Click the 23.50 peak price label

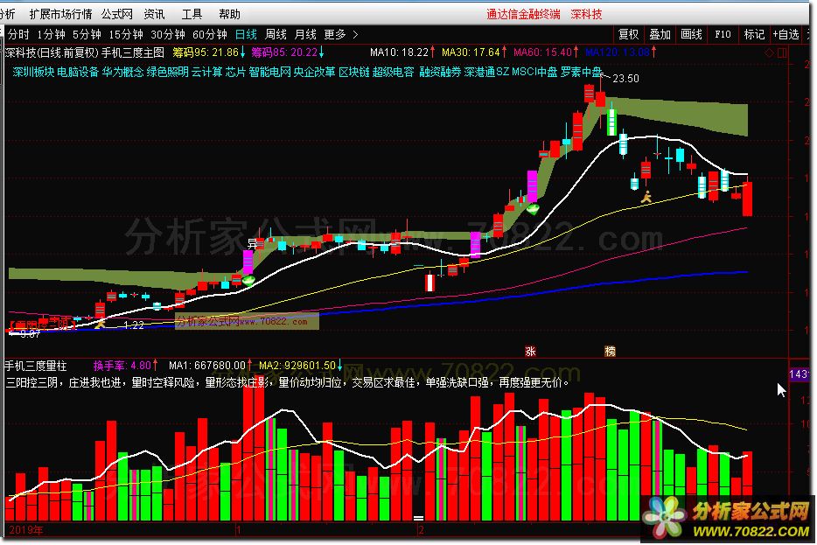point(625,79)
